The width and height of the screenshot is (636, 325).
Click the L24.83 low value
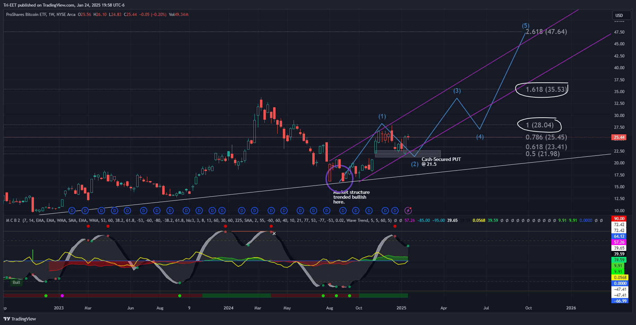(x=115, y=15)
